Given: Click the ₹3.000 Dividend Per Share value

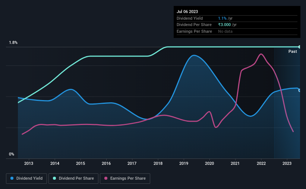Looking at the screenshot, I should tap(224, 25).
